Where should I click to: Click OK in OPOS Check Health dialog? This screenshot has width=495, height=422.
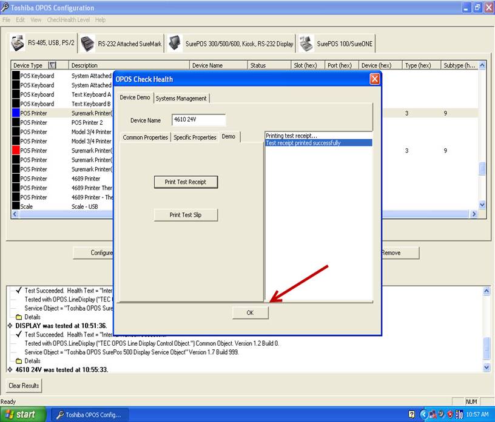tap(250, 312)
